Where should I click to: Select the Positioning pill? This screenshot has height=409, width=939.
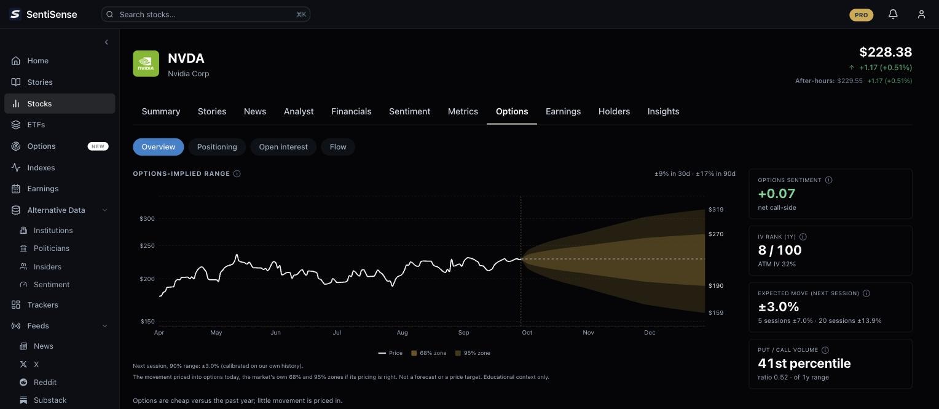click(217, 147)
